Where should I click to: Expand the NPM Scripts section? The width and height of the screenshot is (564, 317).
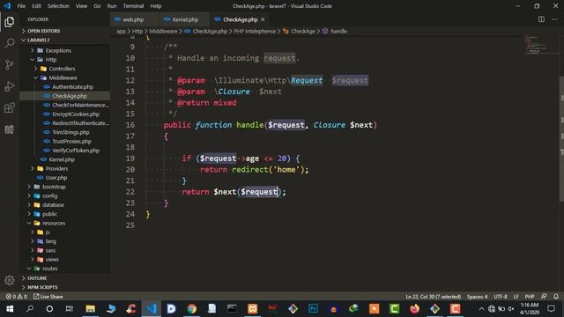click(42, 287)
